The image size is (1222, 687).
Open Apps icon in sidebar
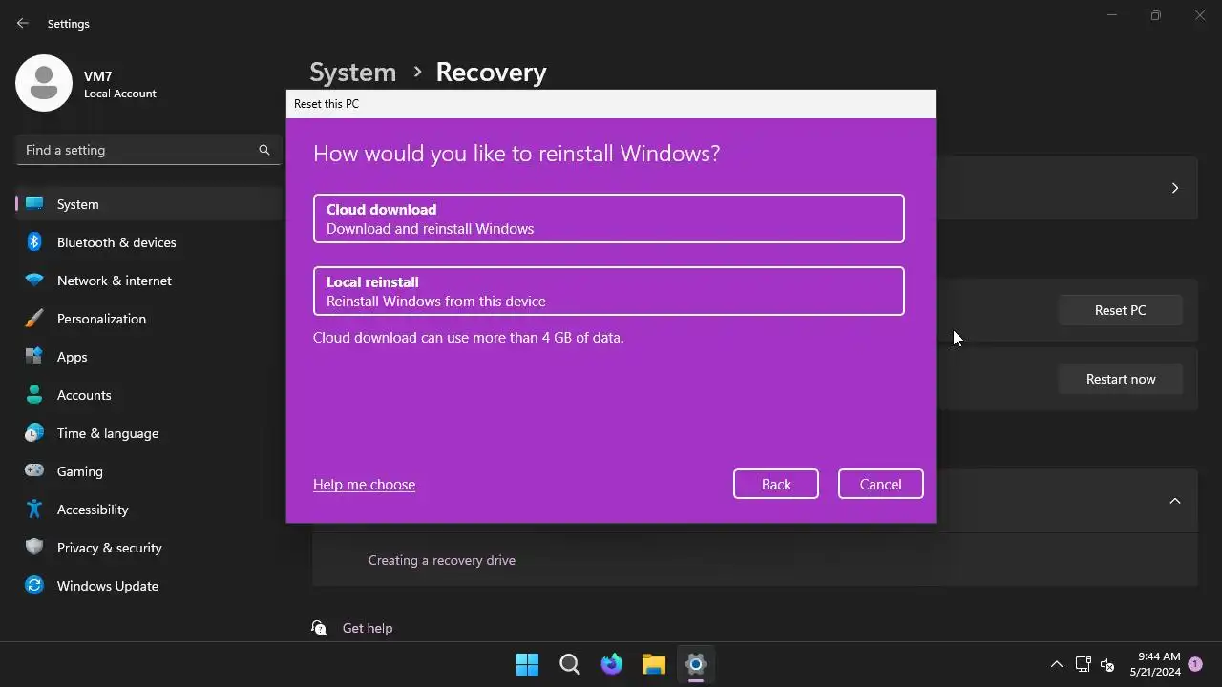[34, 357]
